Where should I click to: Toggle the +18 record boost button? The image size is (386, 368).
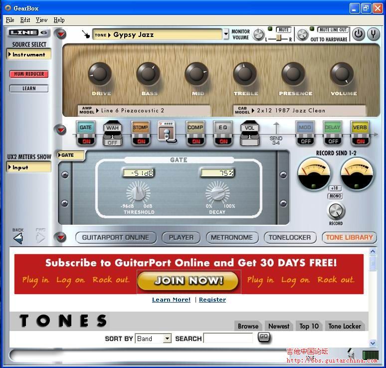pyautogui.click(x=335, y=188)
